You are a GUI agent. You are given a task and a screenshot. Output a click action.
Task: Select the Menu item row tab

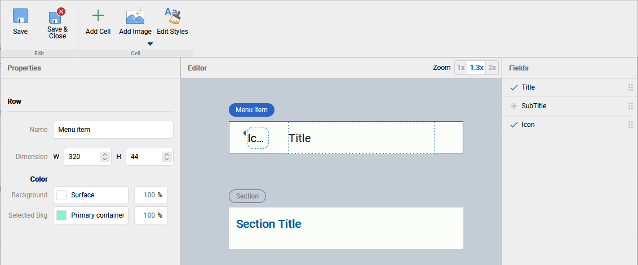pyautogui.click(x=251, y=110)
